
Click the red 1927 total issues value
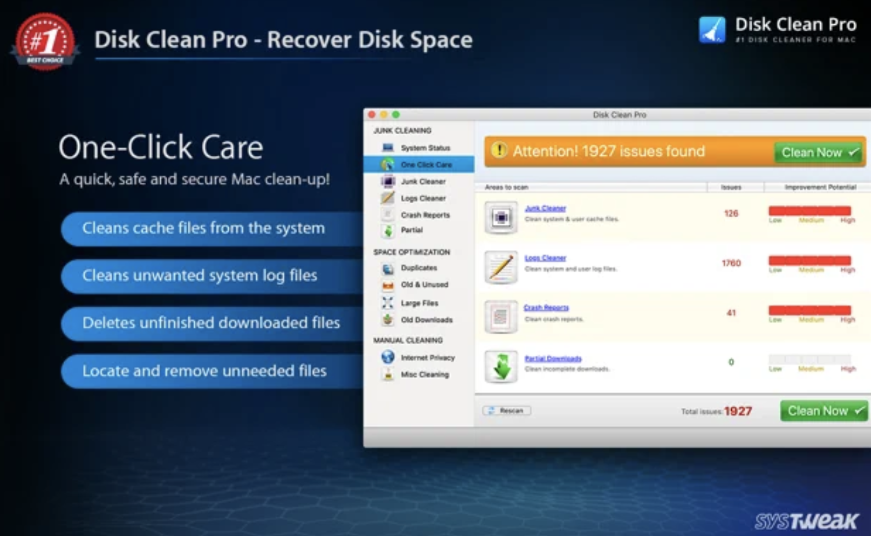(738, 411)
